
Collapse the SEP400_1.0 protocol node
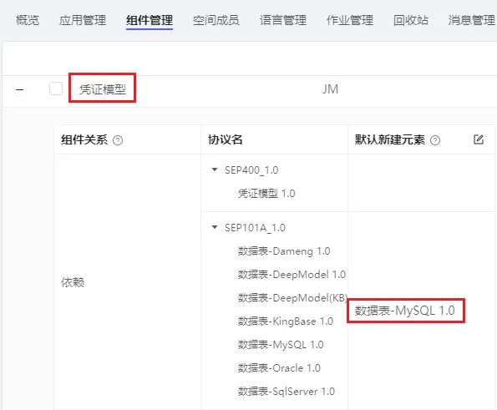click(x=215, y=170)
